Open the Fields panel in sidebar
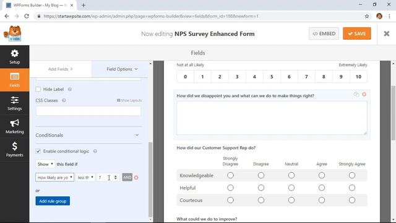This screenshot has width=396, height=223. coord(15,80)
